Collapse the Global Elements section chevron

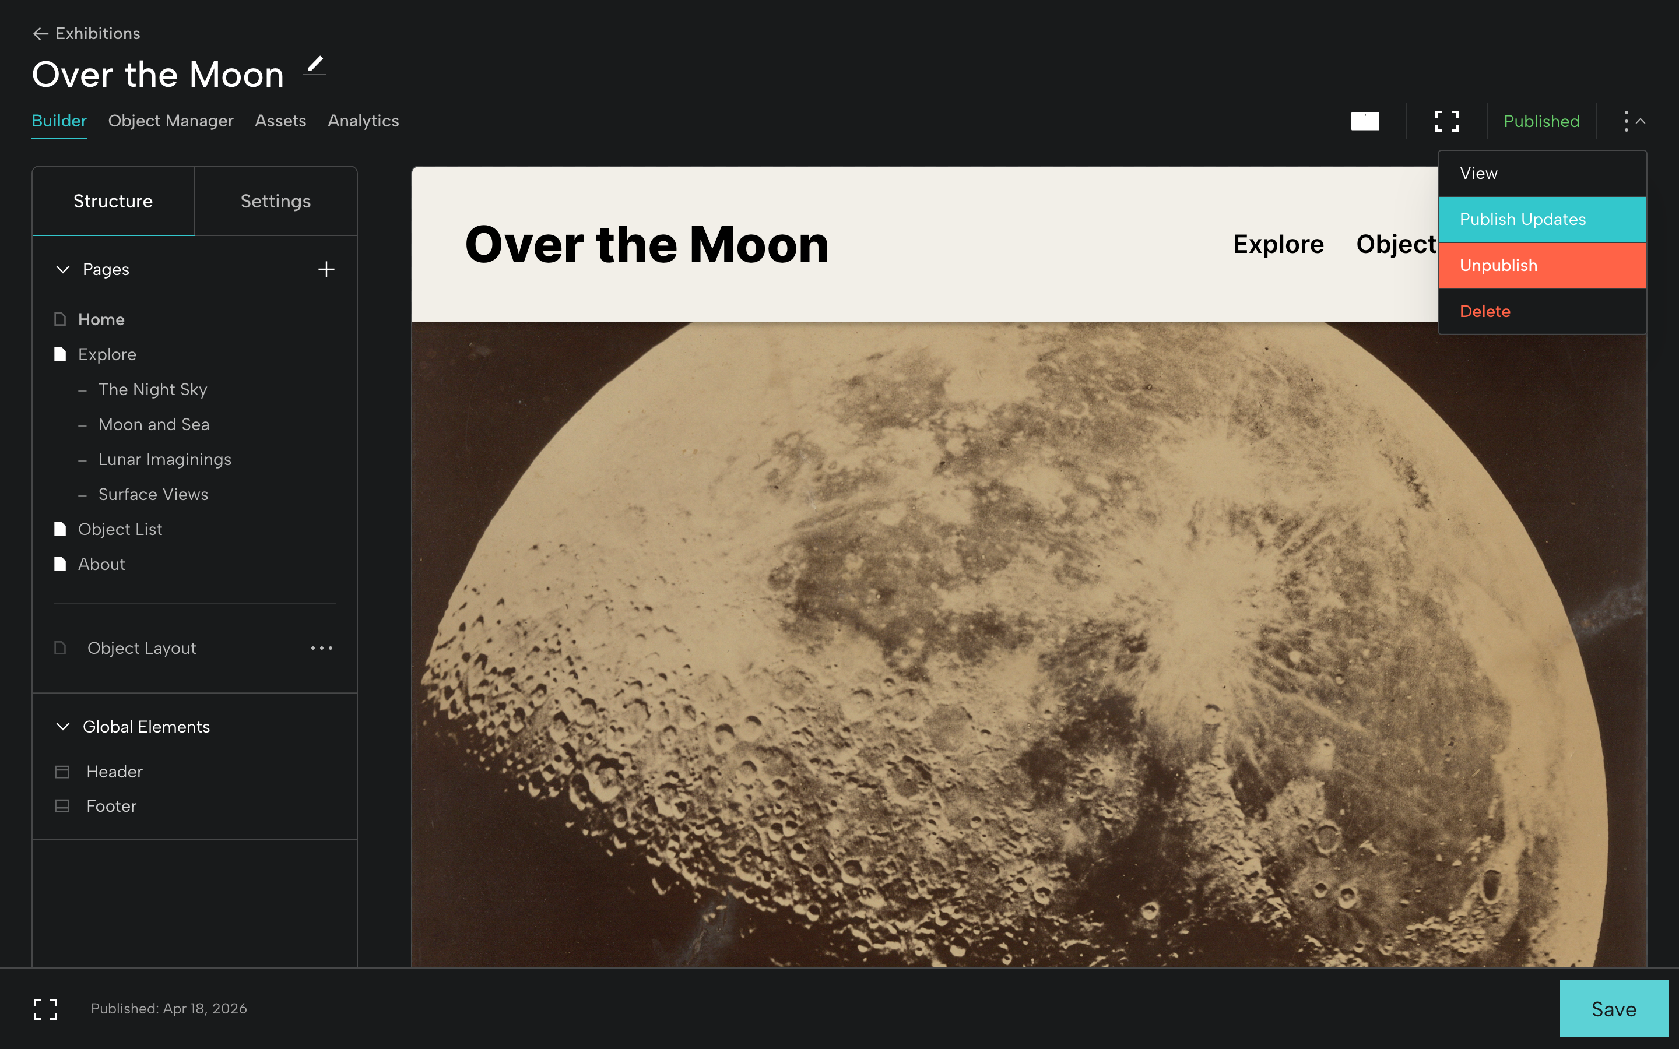(x=63, y=726)
